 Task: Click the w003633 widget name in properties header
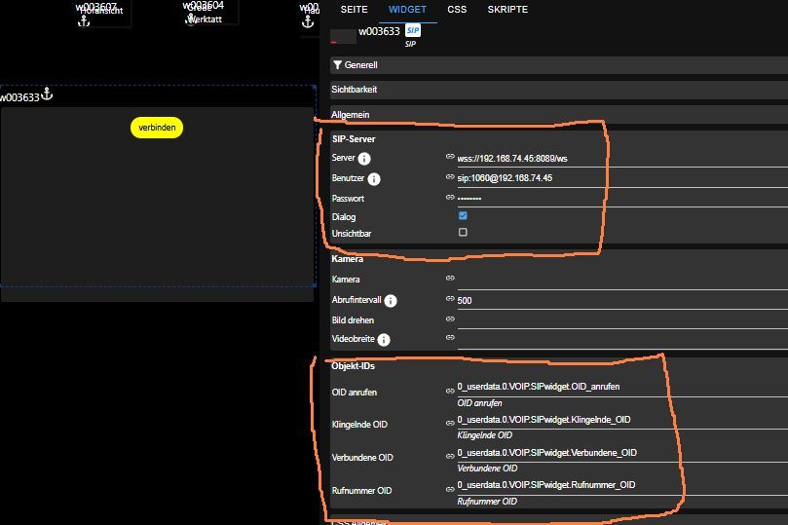(380, 31)
